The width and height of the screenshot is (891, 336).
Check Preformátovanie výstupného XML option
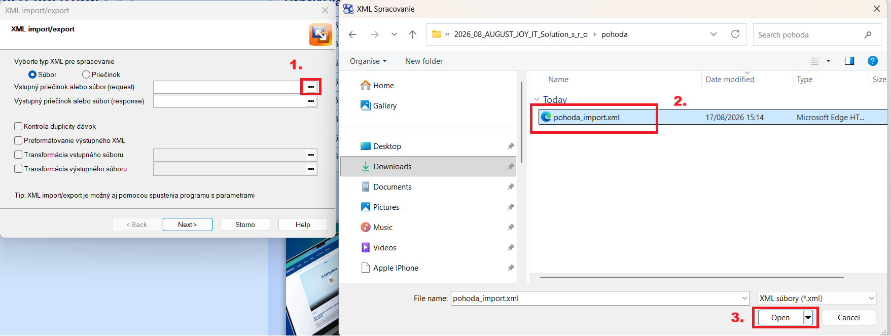tap(18, 140)
